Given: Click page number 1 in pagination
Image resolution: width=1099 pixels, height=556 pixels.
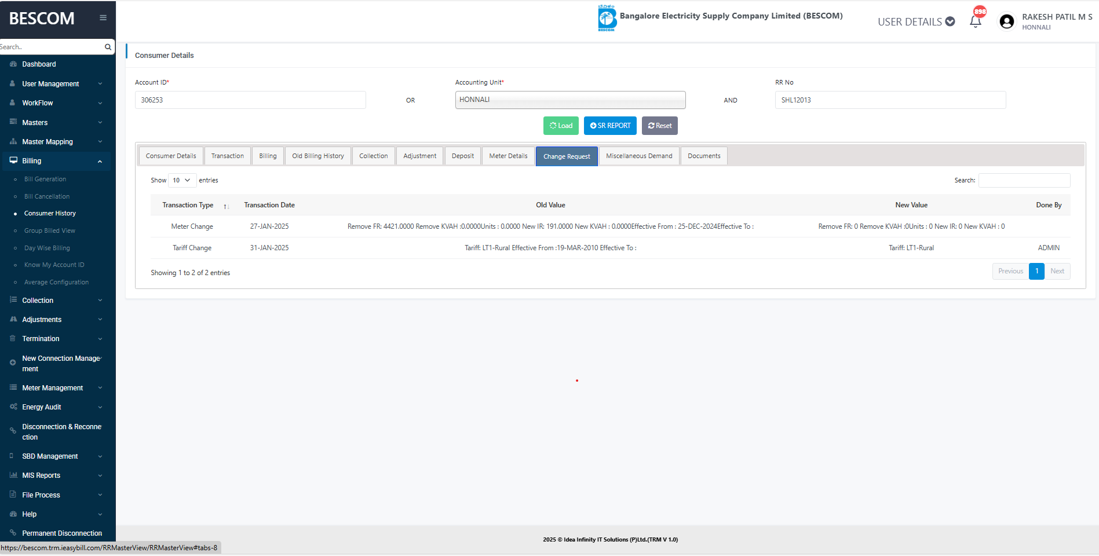Looking at the screenshot, I should click(x=1036, y=271).
